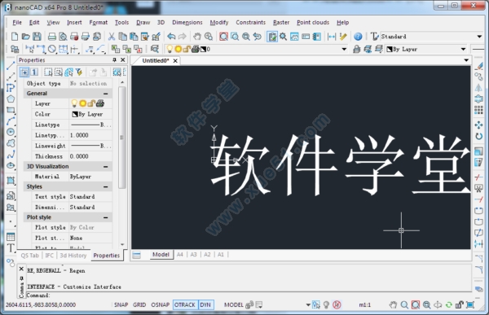Viewport: 489px width, 315px height.
Task: Click the Print icon in toolbar
Action: pos(52,37)
